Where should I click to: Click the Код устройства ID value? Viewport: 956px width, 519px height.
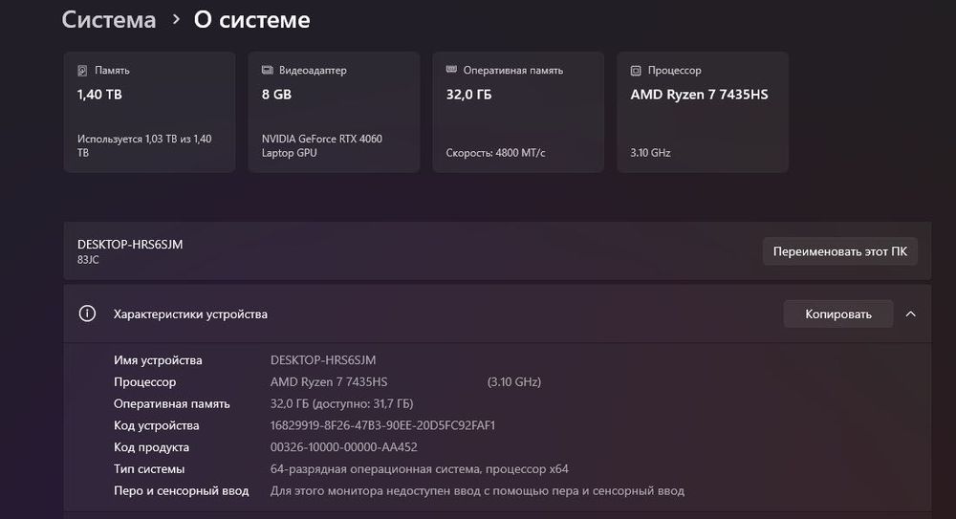pos(382,425)
